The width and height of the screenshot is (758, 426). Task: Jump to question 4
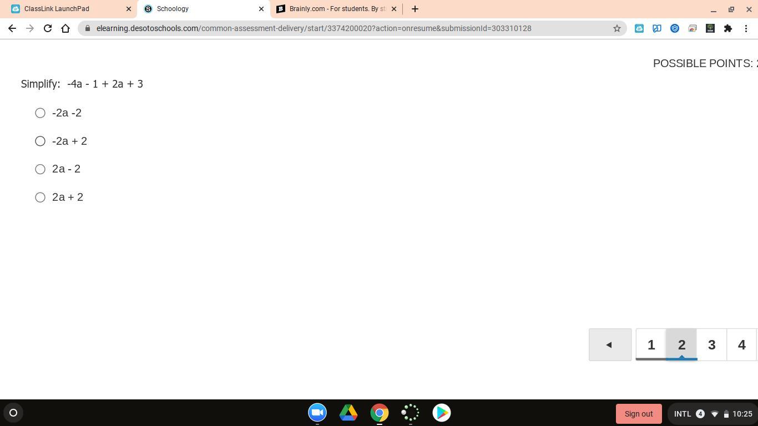click(x=741, y=344)
